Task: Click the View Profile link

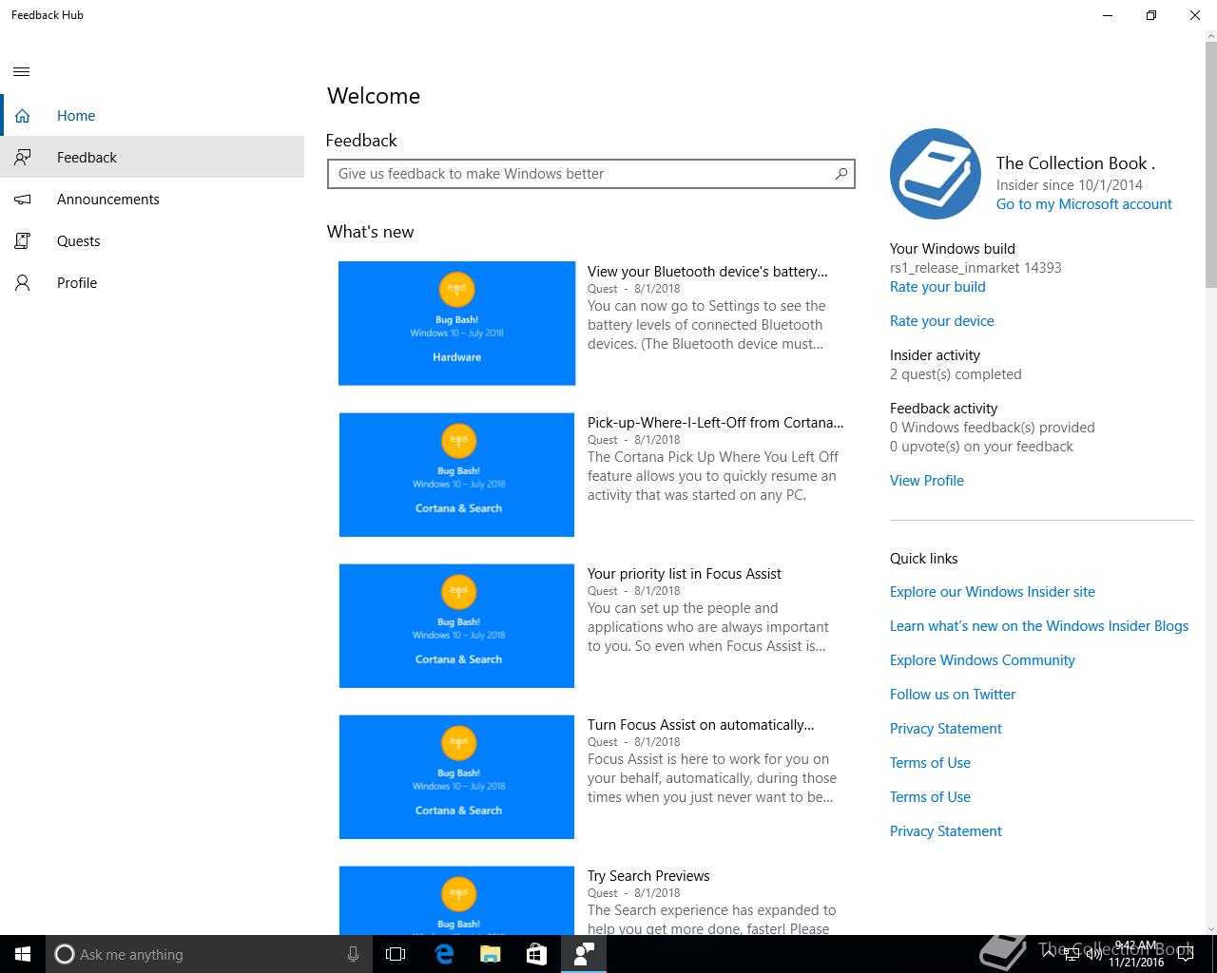Action: coord(927,481)
